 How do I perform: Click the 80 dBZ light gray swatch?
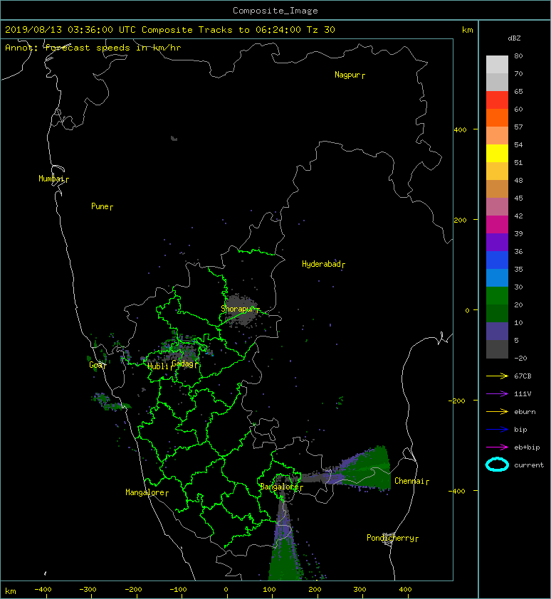pyautogui.click(x=497, y=65)
